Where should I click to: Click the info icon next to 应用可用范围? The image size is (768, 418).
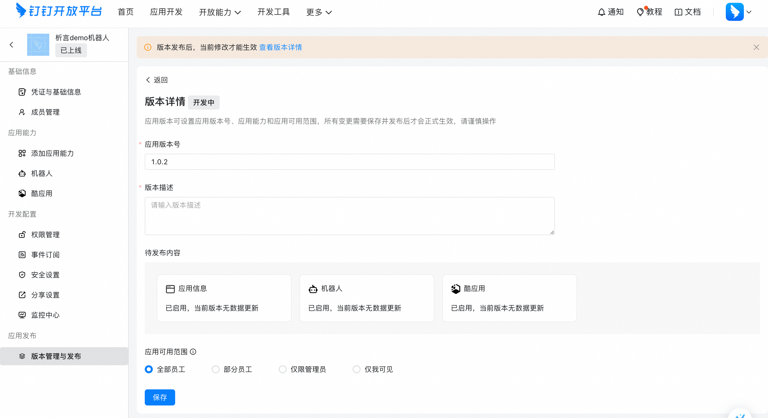[x=193, y=352]
